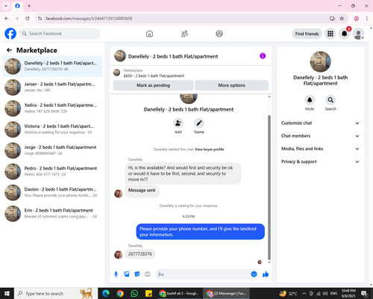
Task: Open the Victoria conversation
Action: (x=52, y=129)
